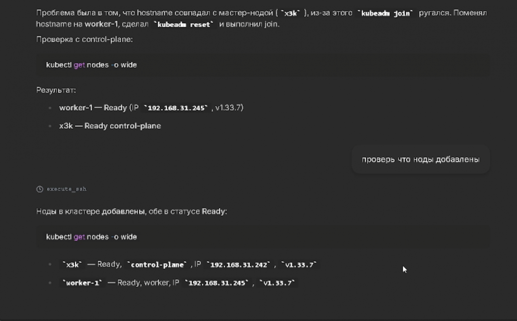
Task: Click the `192.168.31.242` IP address code
Action: [x=239, y=265]
